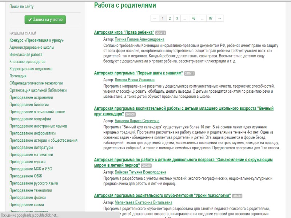Open section 'Преподавание астрономии'
Image resolution: width=291 pixels, height=218 pixels.
[x=31, y=97]
